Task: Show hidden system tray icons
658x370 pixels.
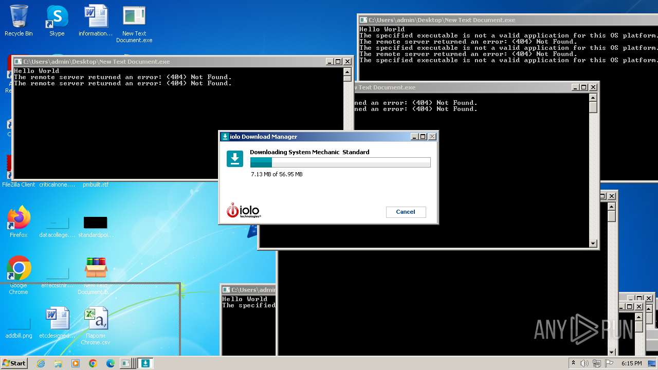Action: point(573,363)
